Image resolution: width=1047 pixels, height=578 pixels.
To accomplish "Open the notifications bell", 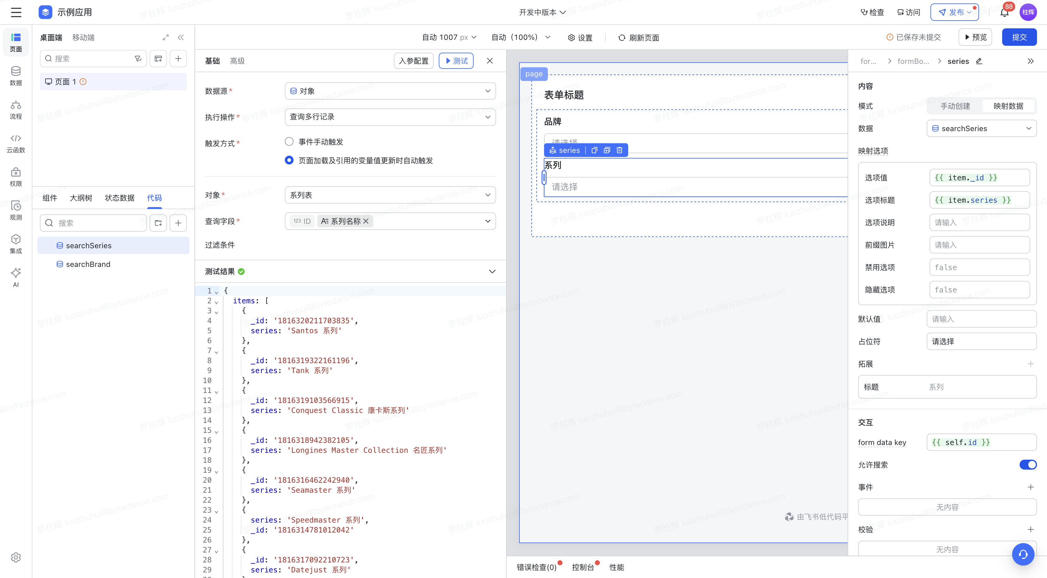I will pyautogui.click(x=1004, y=12).
